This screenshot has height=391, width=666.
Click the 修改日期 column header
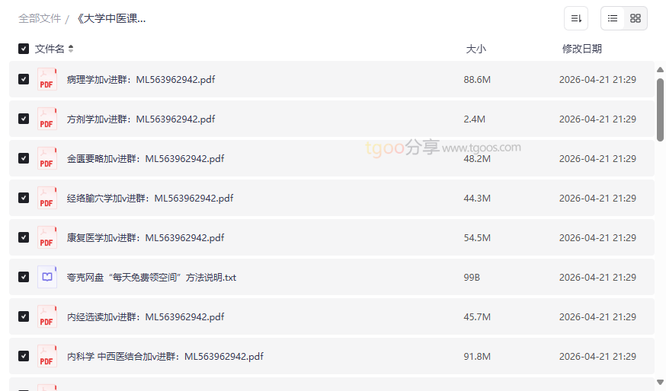coord(581,49)
